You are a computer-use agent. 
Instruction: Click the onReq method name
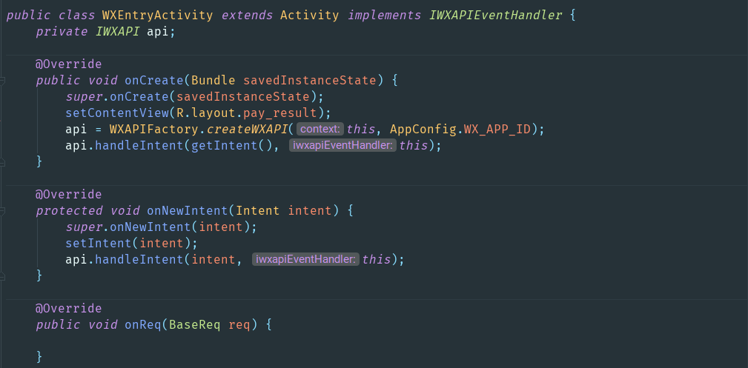tap(143, 324)
